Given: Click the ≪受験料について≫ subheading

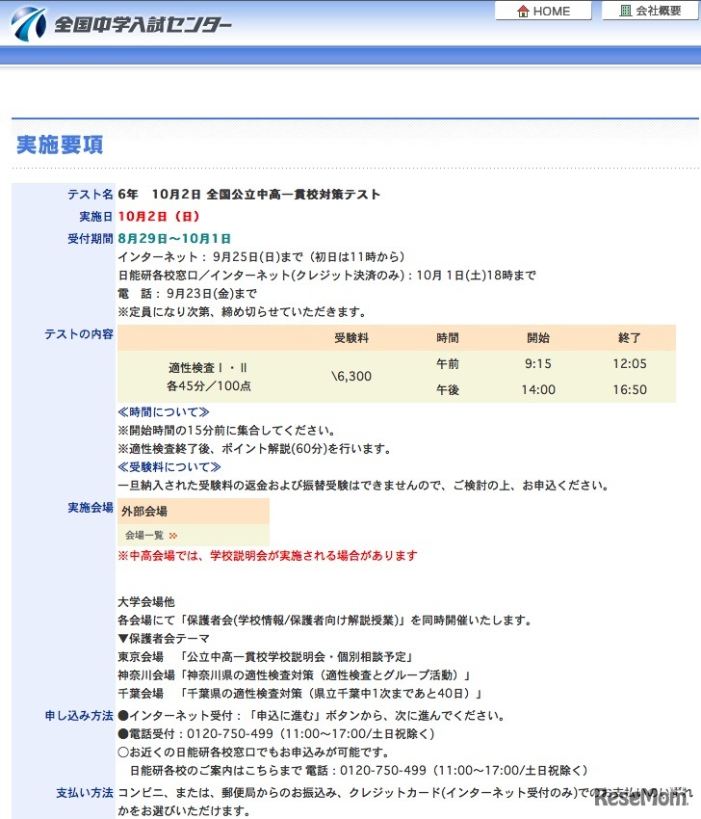Looking at the screenshot, I should (169, 467).
